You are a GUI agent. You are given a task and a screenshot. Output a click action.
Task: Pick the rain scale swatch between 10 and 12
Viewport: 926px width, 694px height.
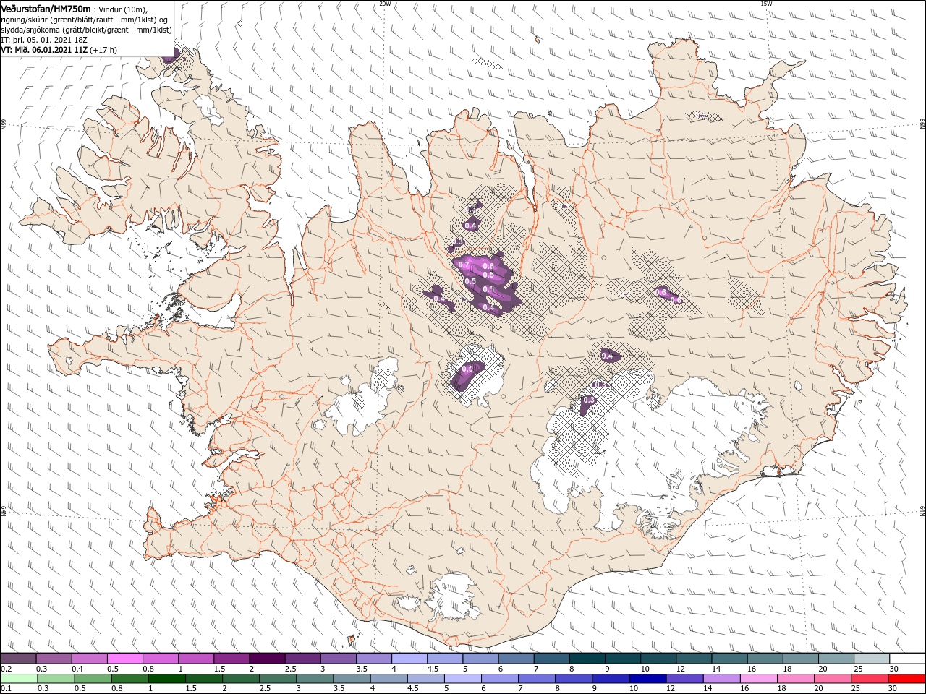tap(647, 679)
